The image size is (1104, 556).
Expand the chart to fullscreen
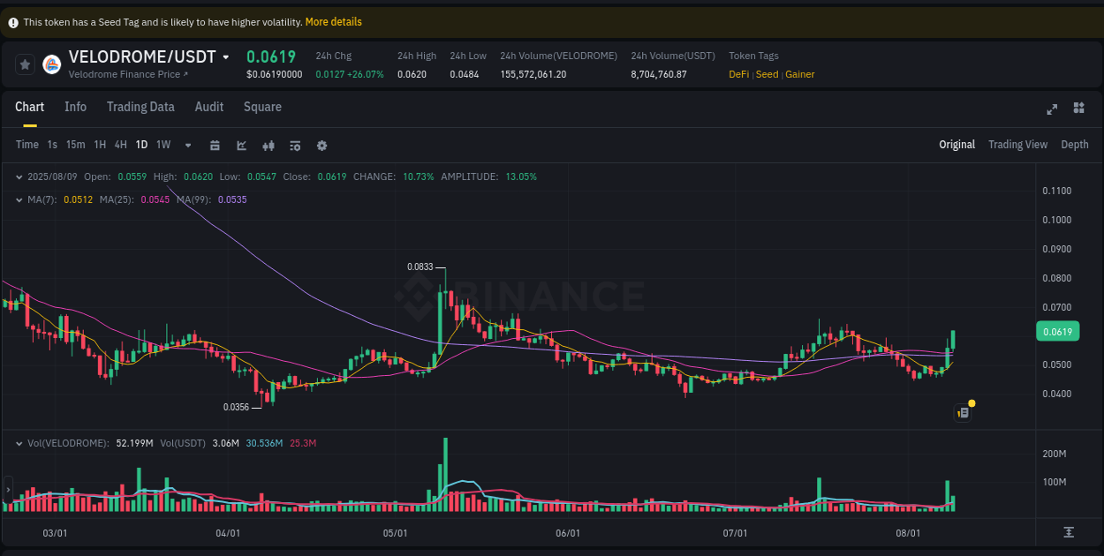pyautogui.click(x=1052, y=109)
